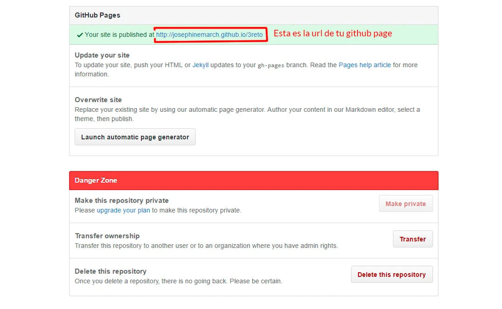Click the Make private button
The image size is (502, 309).
[x=406, y=204]
